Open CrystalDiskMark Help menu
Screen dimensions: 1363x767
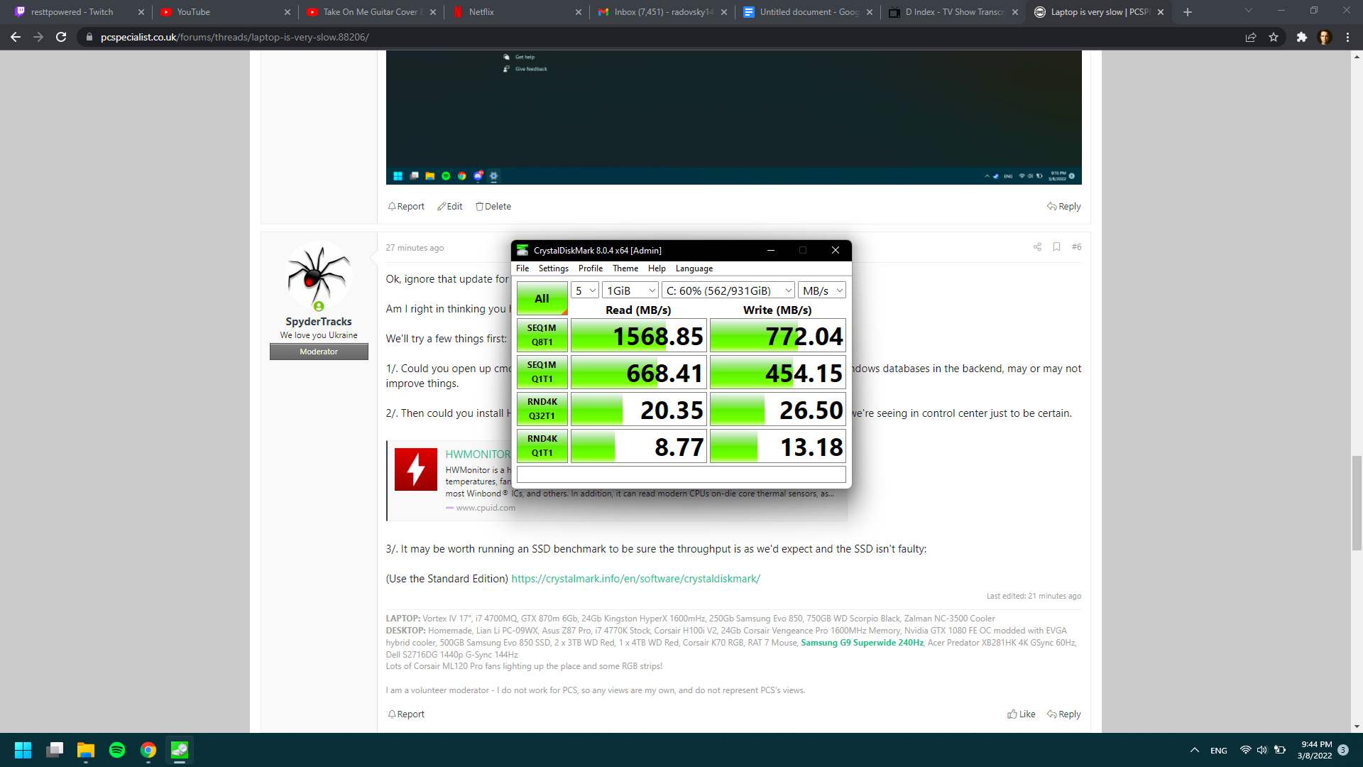(x=657, y=268)
